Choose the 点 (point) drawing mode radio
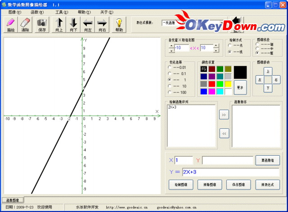This screenshot has width=288, height=212. click(230, 45)
